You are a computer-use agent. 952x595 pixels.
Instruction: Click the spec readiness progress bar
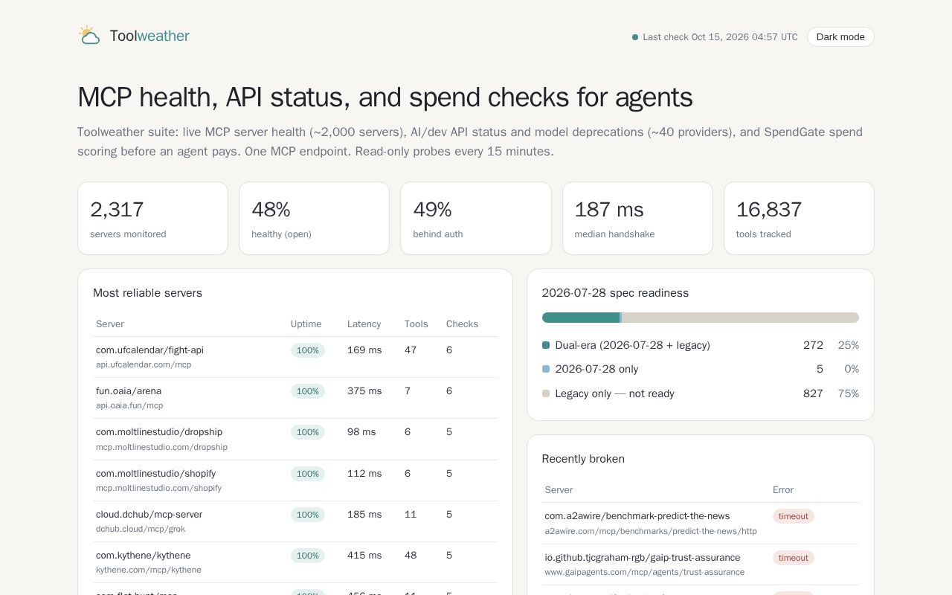[701, 318]
